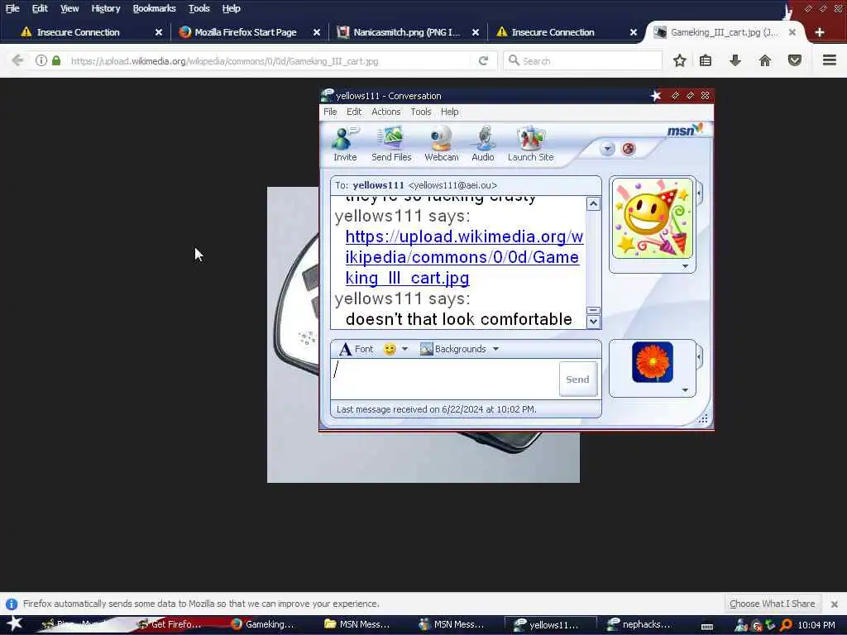
Task: Switch to Mozilla Firefox Start Page tab
Action: tap(246, 32)
